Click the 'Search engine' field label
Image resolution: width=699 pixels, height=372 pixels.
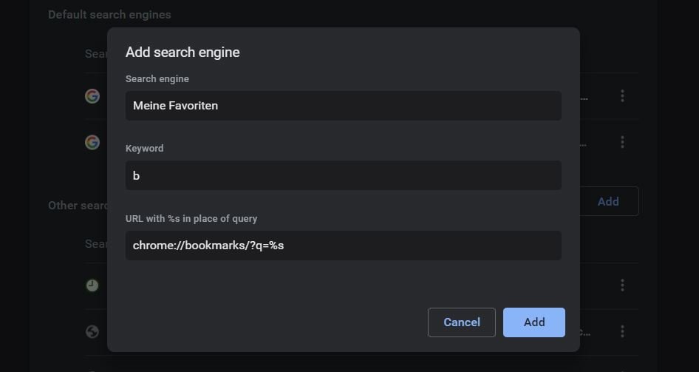pos(157,79)
